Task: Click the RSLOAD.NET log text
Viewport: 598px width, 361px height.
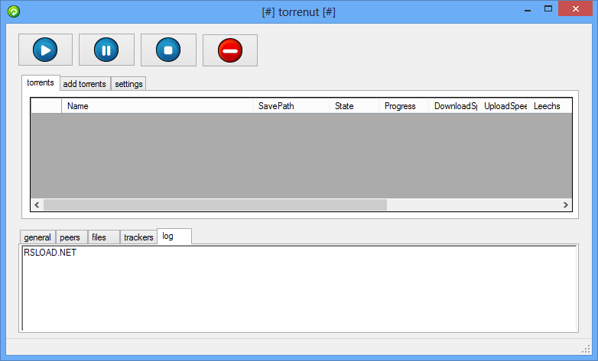Action: coord(50,253)
